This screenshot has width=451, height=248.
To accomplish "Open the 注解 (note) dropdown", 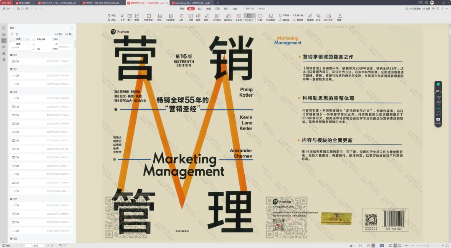I will tap(260, 18).
